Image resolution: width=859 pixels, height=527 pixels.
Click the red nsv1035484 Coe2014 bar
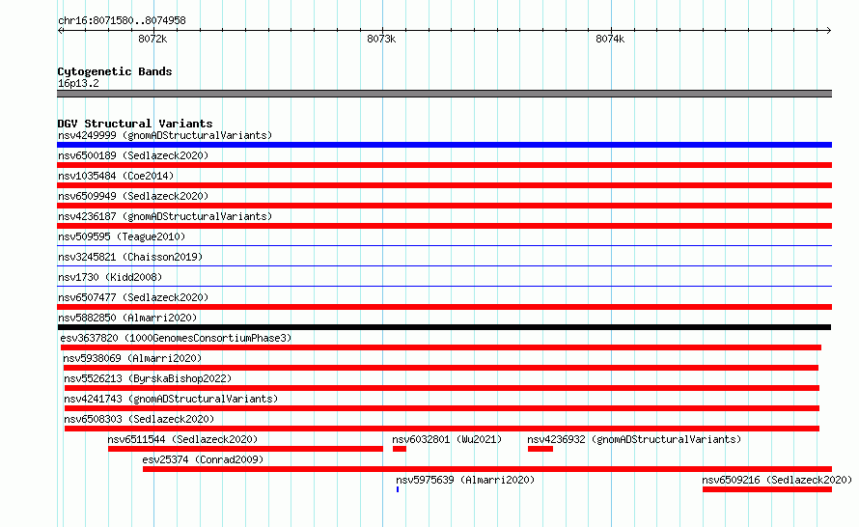tap(444, 185)
